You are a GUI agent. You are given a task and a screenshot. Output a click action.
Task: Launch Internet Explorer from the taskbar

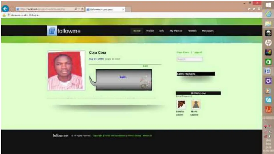pyautogui.click(x=268, y=14)
